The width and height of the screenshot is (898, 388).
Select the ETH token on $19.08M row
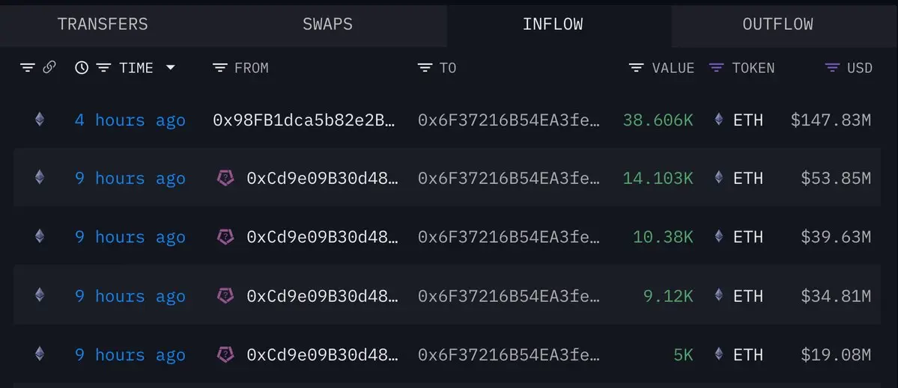click(747, 355)
